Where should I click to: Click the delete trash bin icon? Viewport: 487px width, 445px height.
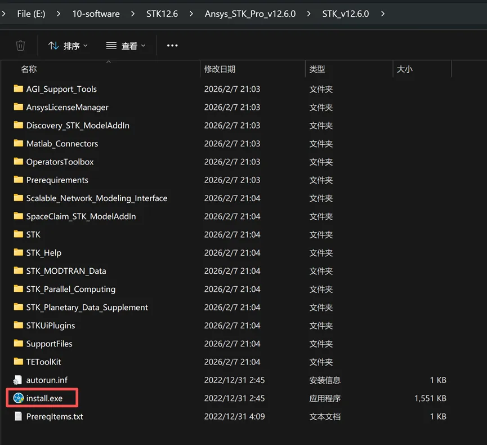[20, 46]
